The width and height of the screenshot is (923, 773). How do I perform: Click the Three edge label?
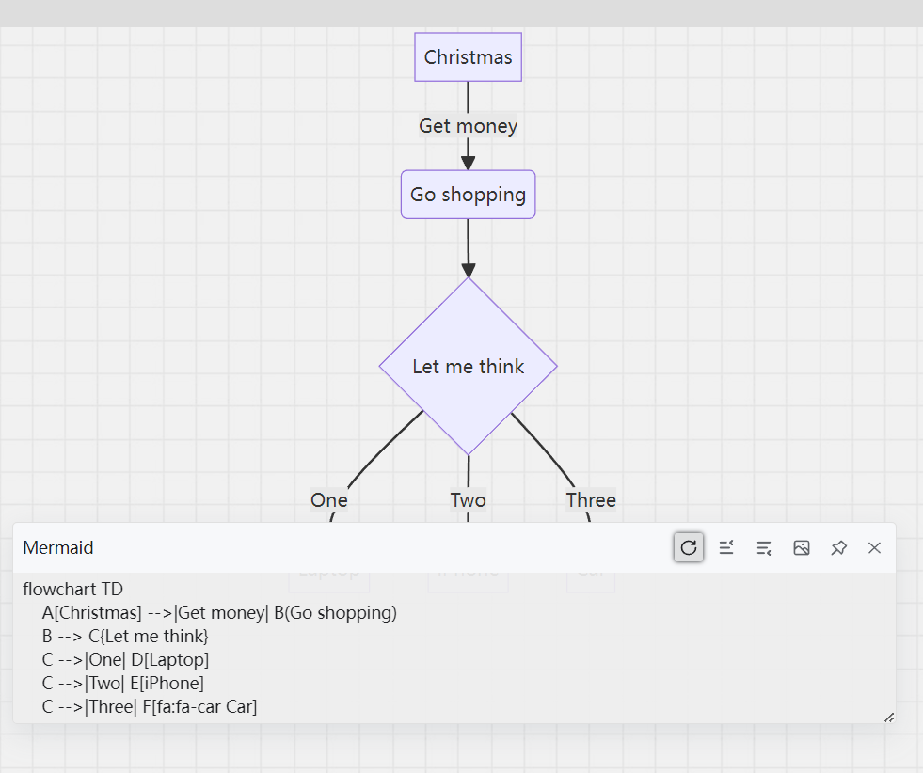591,500
